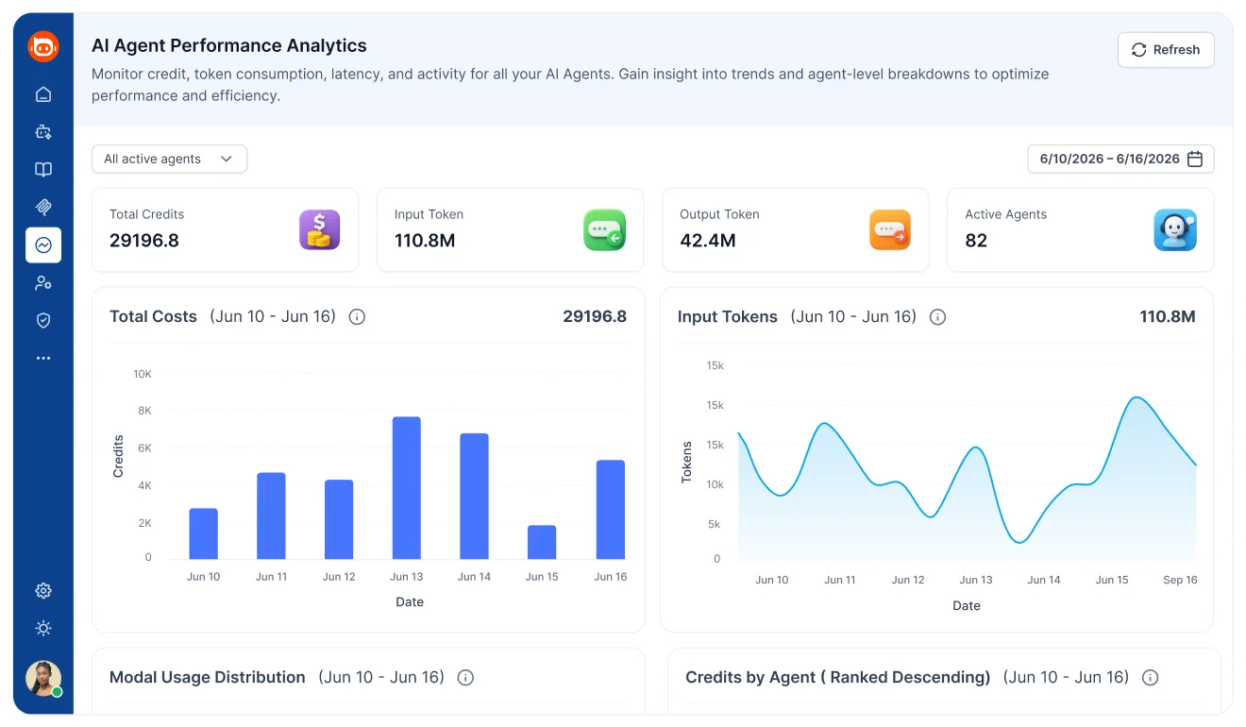
Task: Click the Jun 12 bar in Total Costs
Action: (339, 519)
